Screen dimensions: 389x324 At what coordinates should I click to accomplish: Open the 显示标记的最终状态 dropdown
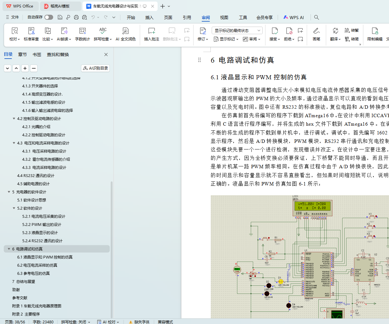[237, 30]
